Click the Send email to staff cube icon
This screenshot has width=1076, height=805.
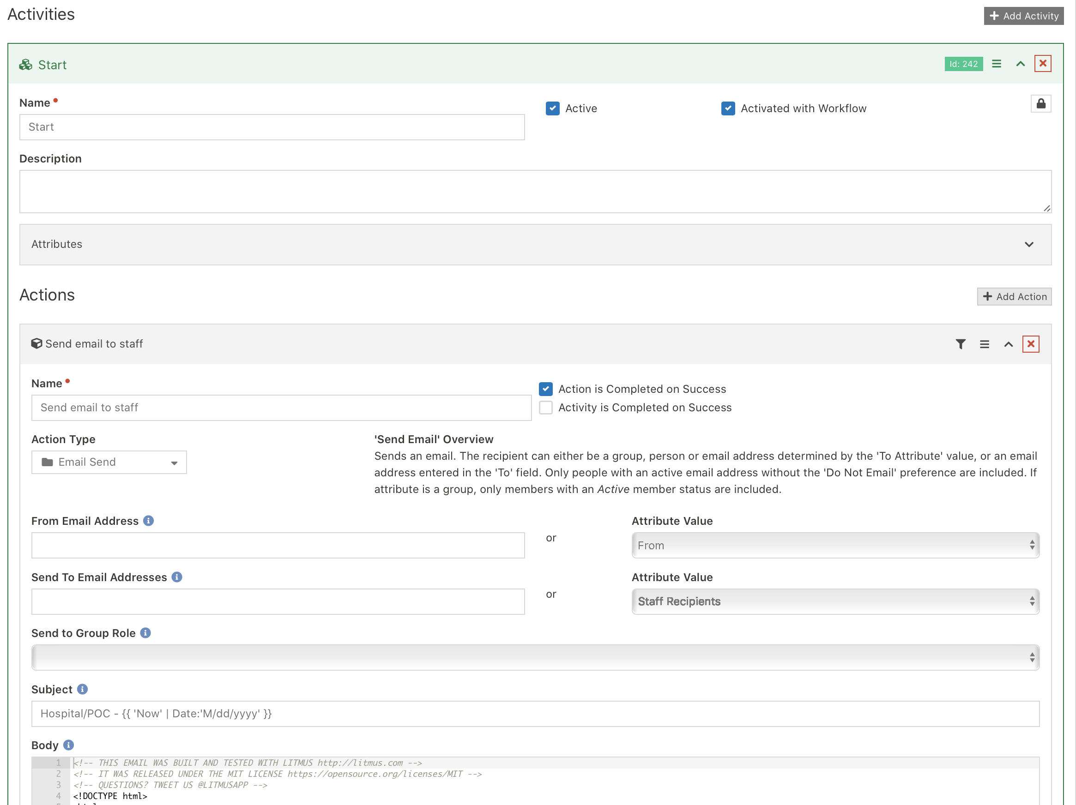tap(36, 344)
